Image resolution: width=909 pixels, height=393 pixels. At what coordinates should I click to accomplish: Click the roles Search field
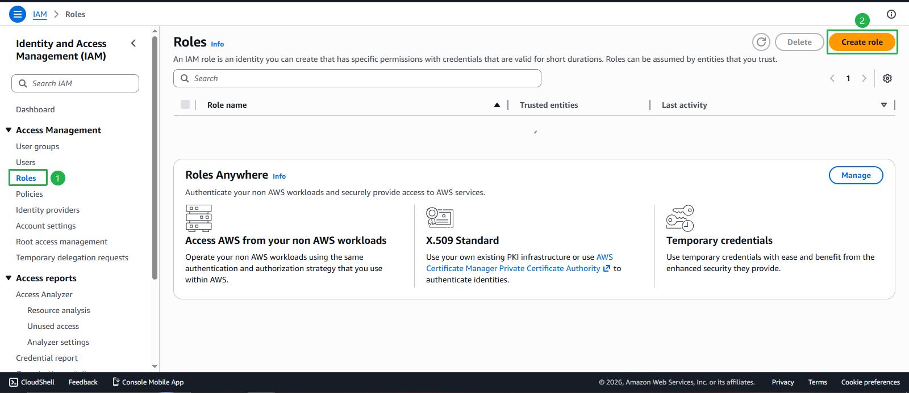[x=357, y=78]
